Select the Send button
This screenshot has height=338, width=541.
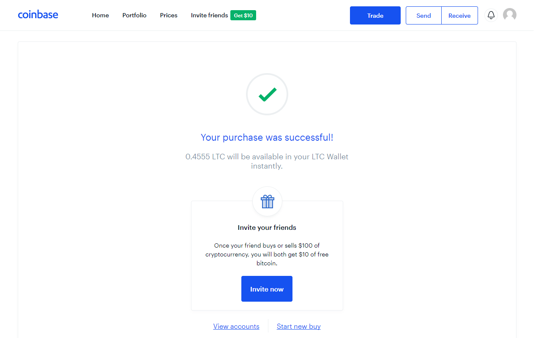click(x=424, y=15)
